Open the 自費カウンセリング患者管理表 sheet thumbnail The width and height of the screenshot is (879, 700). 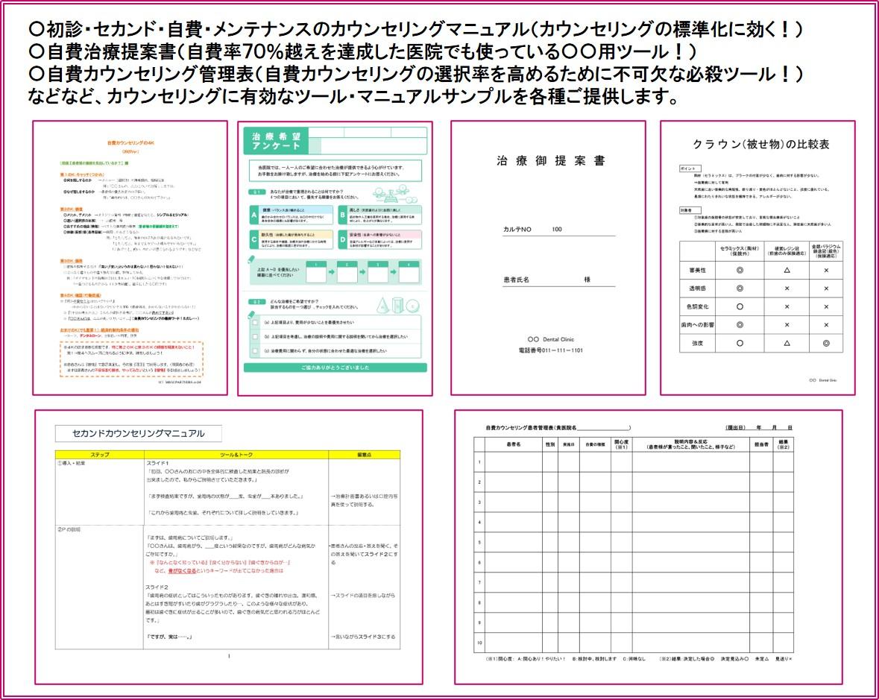649,547
